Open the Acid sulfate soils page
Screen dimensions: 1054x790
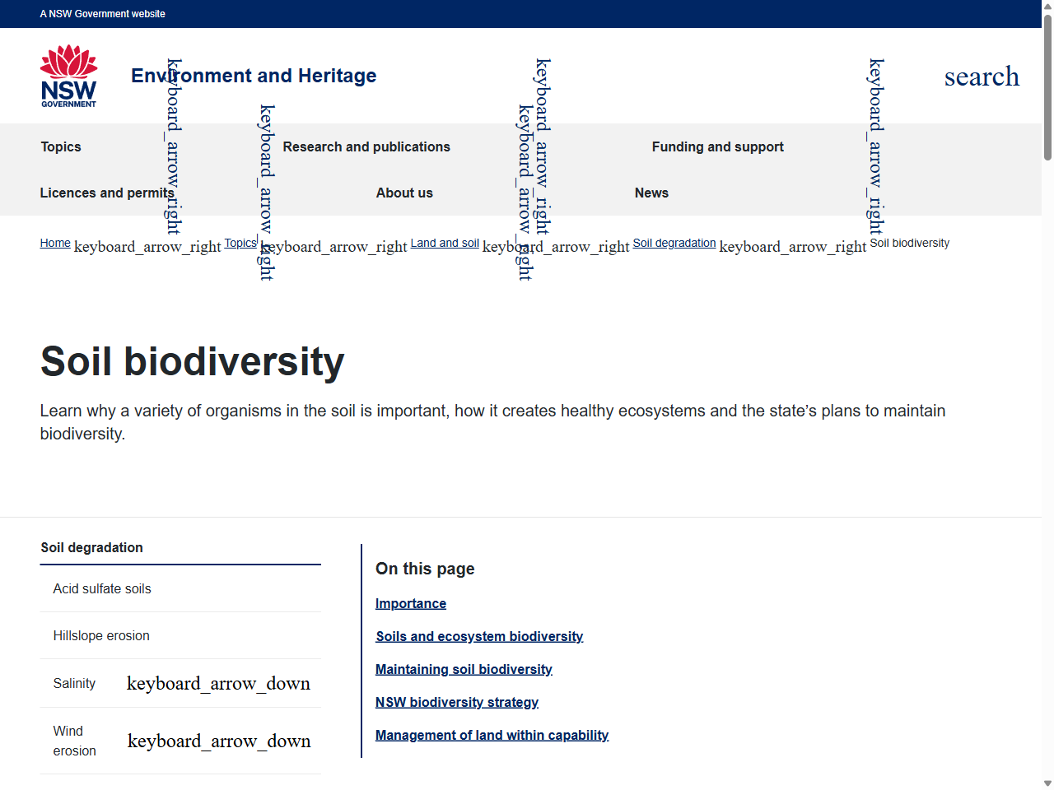point(101,588)
